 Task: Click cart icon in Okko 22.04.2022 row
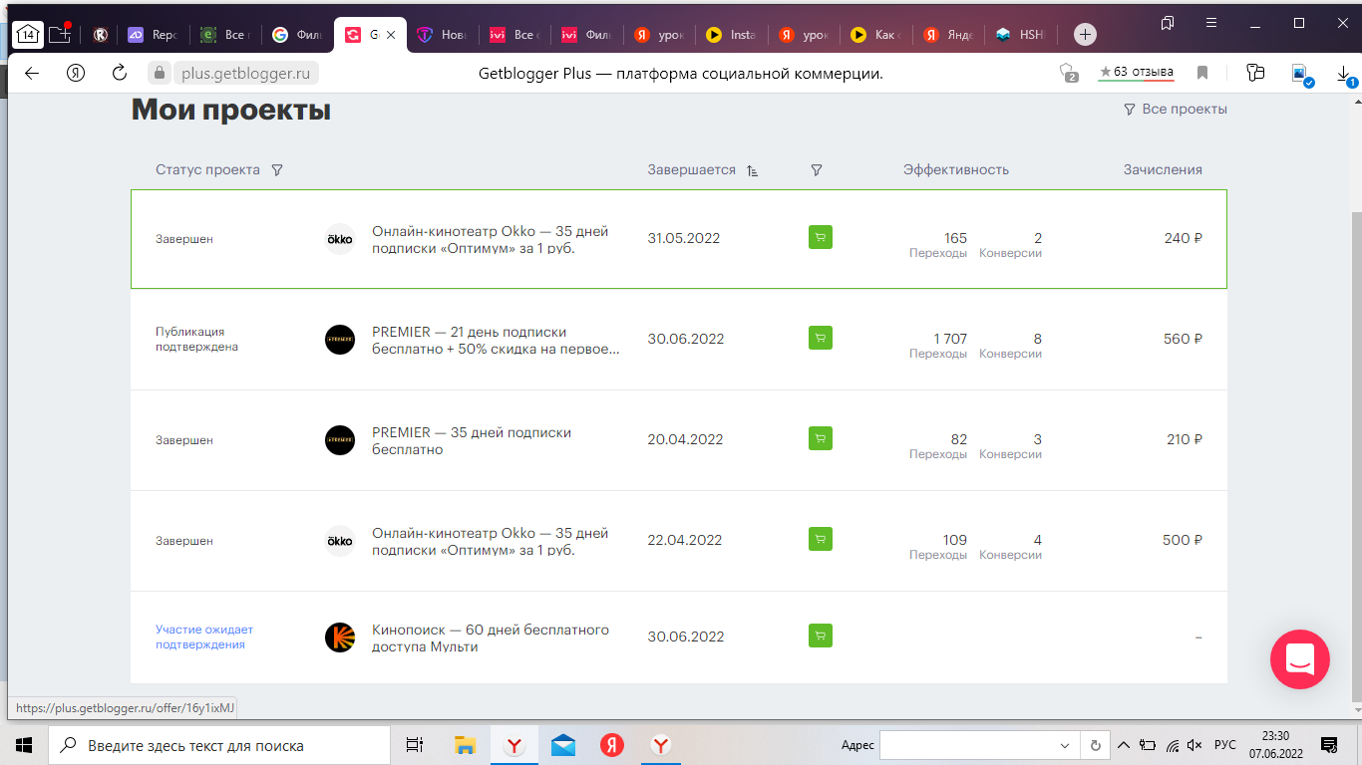[821, 539]
